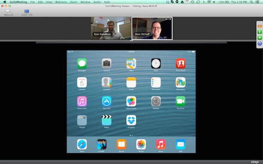
Task: Toggle the green microphone mute button
Action: [260, 32]
